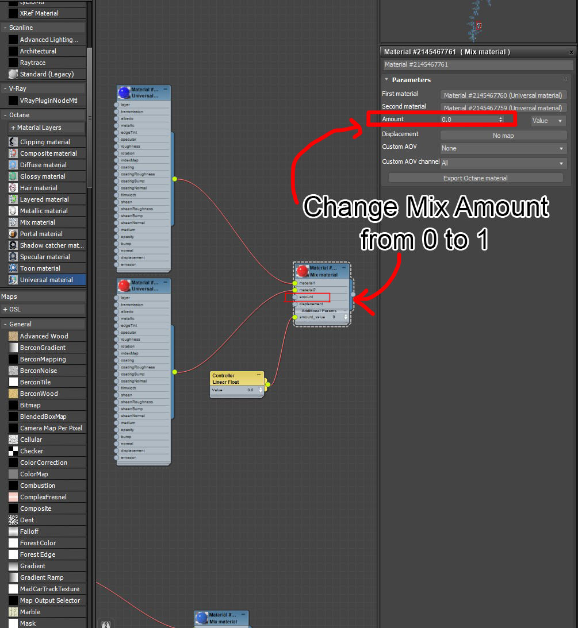
Task: Select Raytrace in the Scanline list
Action: point(33,63)
